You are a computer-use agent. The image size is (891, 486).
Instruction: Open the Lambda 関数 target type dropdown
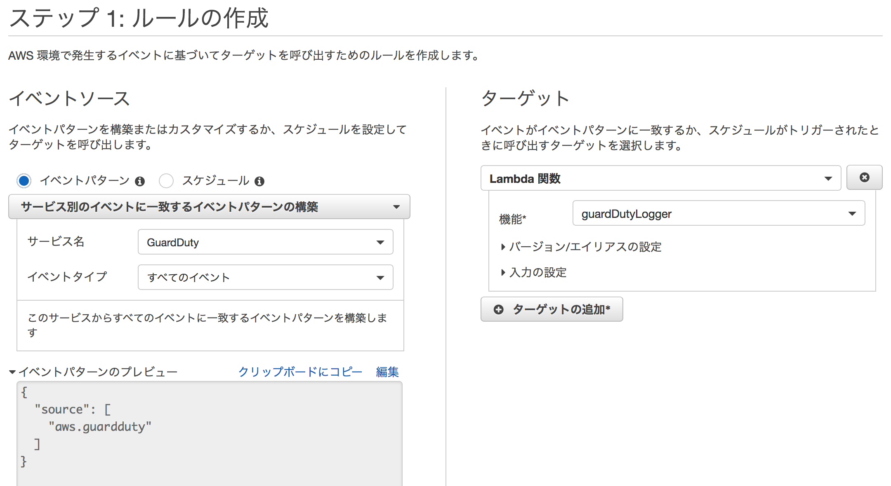coord(660,178)
